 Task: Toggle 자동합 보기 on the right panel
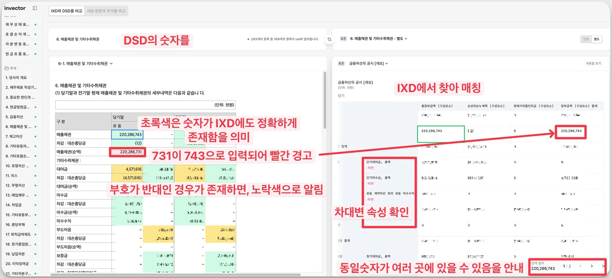(x=593, y=64)
